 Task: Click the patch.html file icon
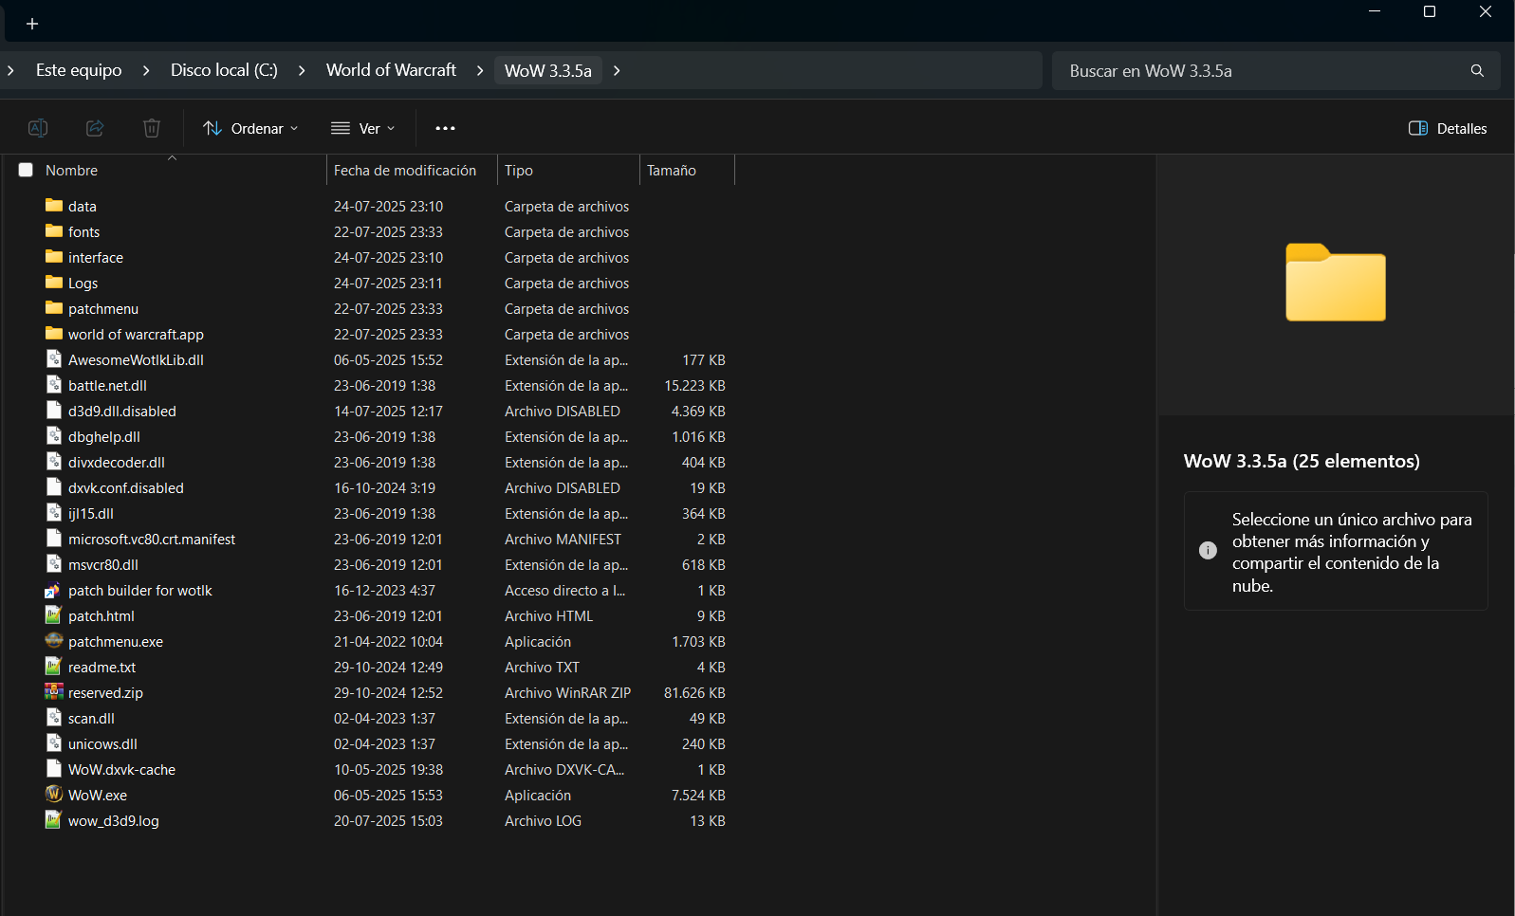coord(54,614)
